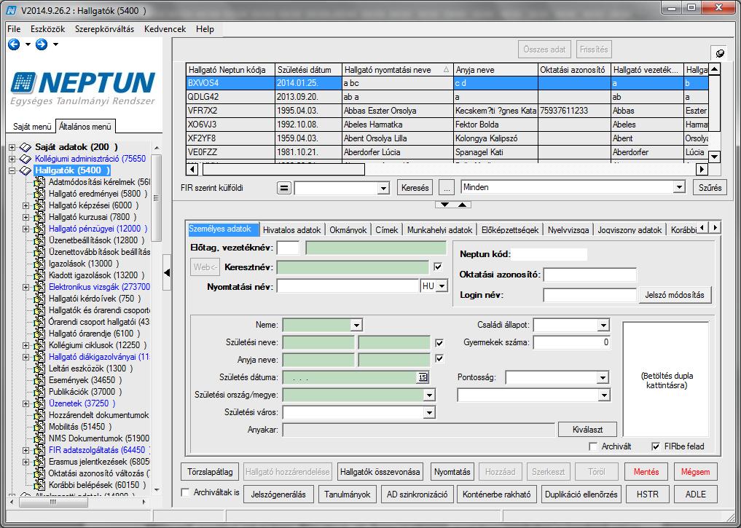Click the icon beside Igazolások (13000)

[39, 264]
